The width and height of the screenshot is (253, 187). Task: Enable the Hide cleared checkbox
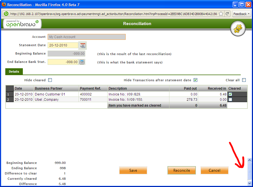[x=50, y=80]
